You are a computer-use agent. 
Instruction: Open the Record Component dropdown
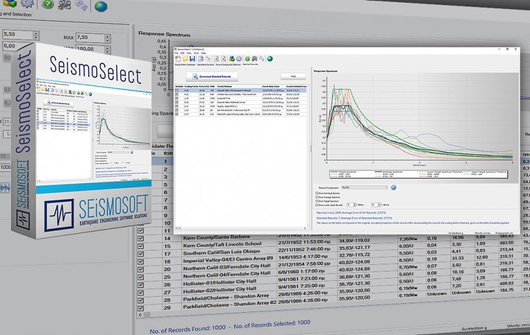(365, 187)
